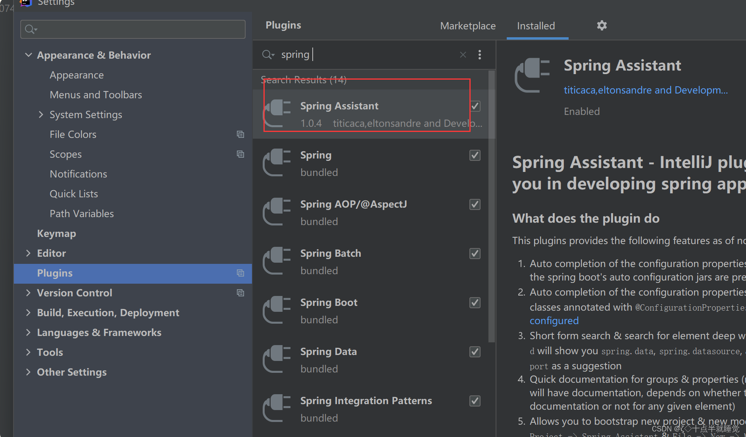The width and height of the screenshot is (746, 437).
Task: Disable the Spring Assistant plugin checkbox
Action: [x=475, y=106]
